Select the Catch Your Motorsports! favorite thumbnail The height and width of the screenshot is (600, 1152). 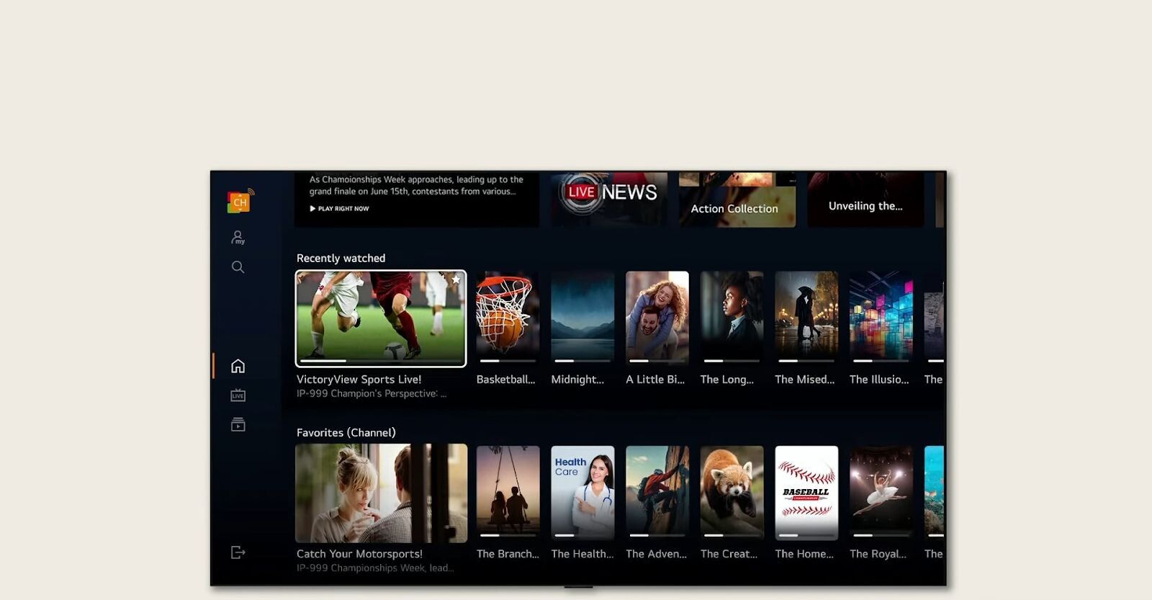(x=381, y=493)
